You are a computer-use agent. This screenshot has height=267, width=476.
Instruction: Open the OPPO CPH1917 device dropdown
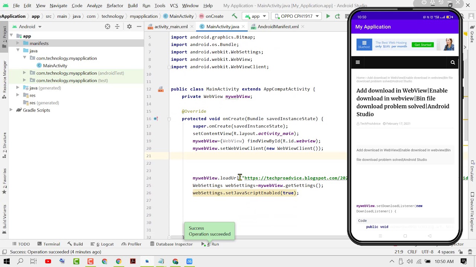pos(296,16)
